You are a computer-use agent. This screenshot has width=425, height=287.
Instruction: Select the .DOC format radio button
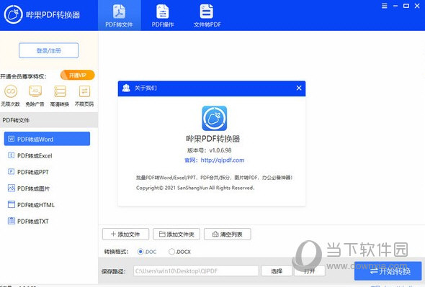coord(140,252)
